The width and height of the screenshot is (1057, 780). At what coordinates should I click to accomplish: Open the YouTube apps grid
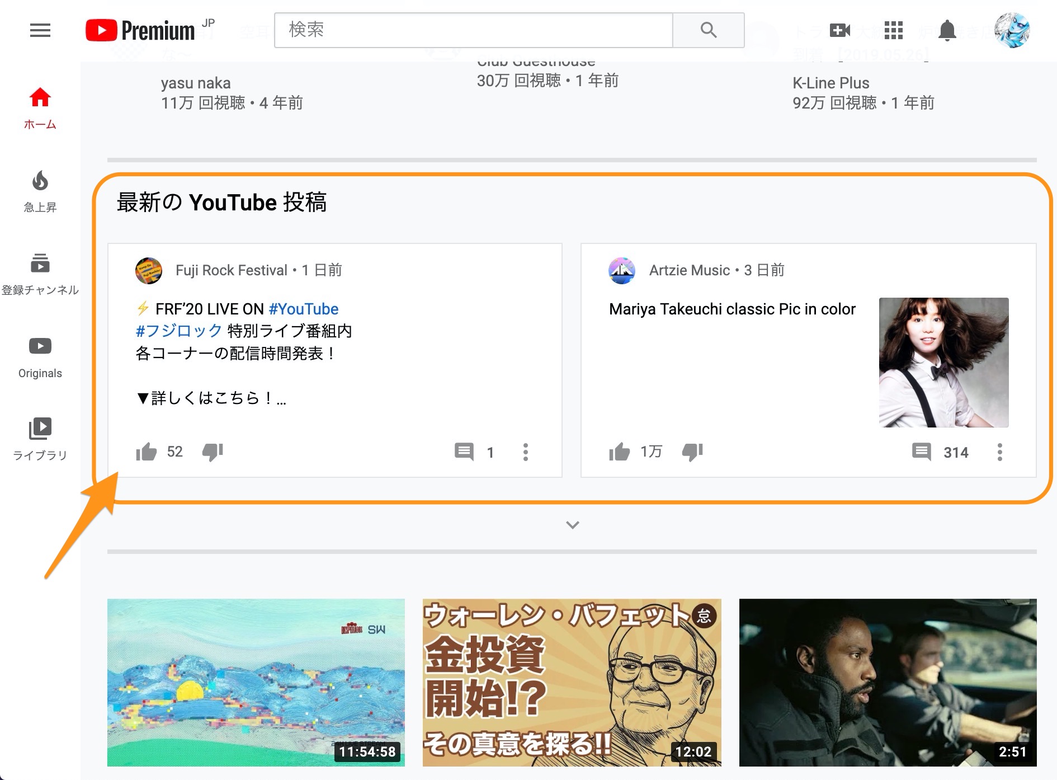893,30
